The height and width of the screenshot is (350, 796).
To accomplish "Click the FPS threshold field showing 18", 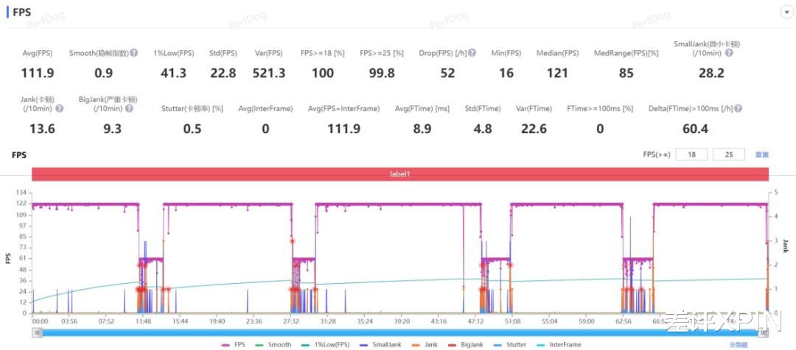I will (691, 154).
